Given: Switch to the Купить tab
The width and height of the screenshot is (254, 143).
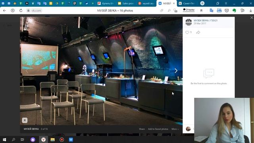Looking at the screenshot, I should [106, 4].
